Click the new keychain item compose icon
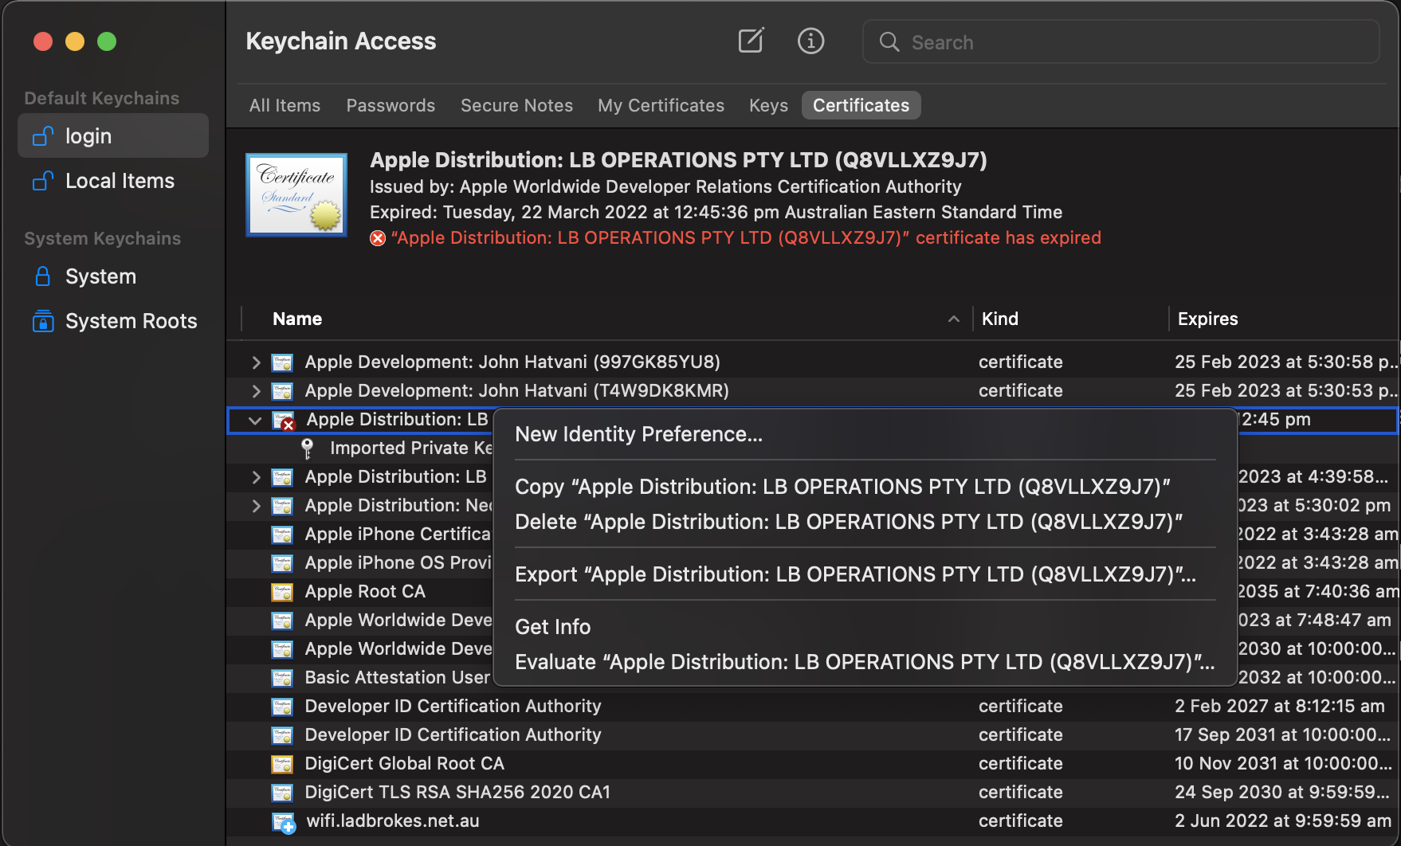The height and width of the screenshot is (846, 1401). (751, 41)
